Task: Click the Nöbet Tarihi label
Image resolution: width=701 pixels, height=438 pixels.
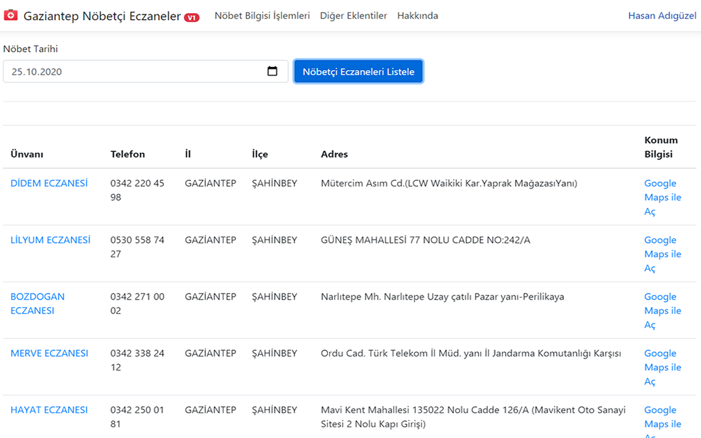Action: click(31, 49)
